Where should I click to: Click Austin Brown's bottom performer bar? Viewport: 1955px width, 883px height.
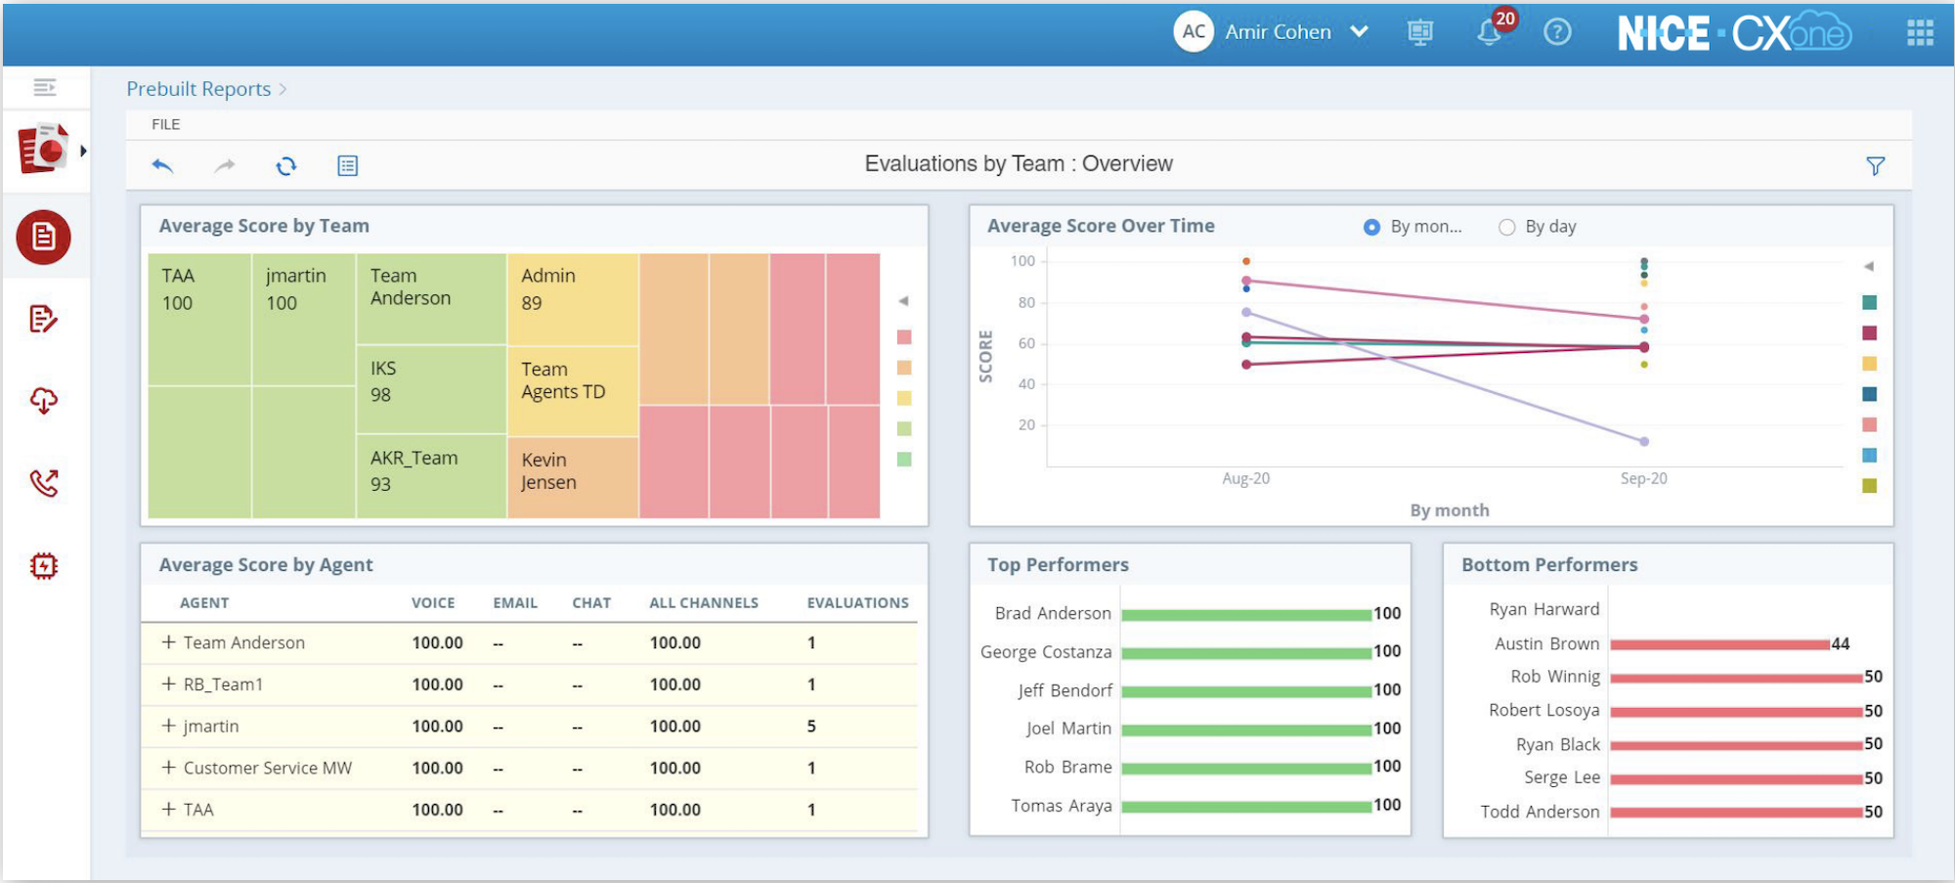pos(1719,644)
